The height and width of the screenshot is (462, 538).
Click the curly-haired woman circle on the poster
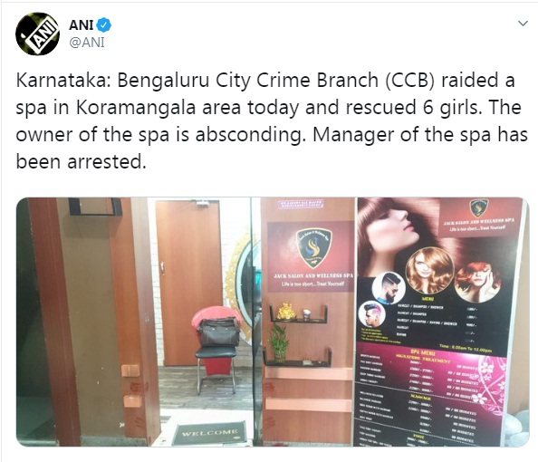430,271
